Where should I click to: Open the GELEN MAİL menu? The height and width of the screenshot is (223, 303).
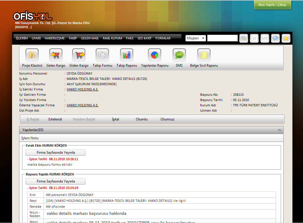pos(90,38)
